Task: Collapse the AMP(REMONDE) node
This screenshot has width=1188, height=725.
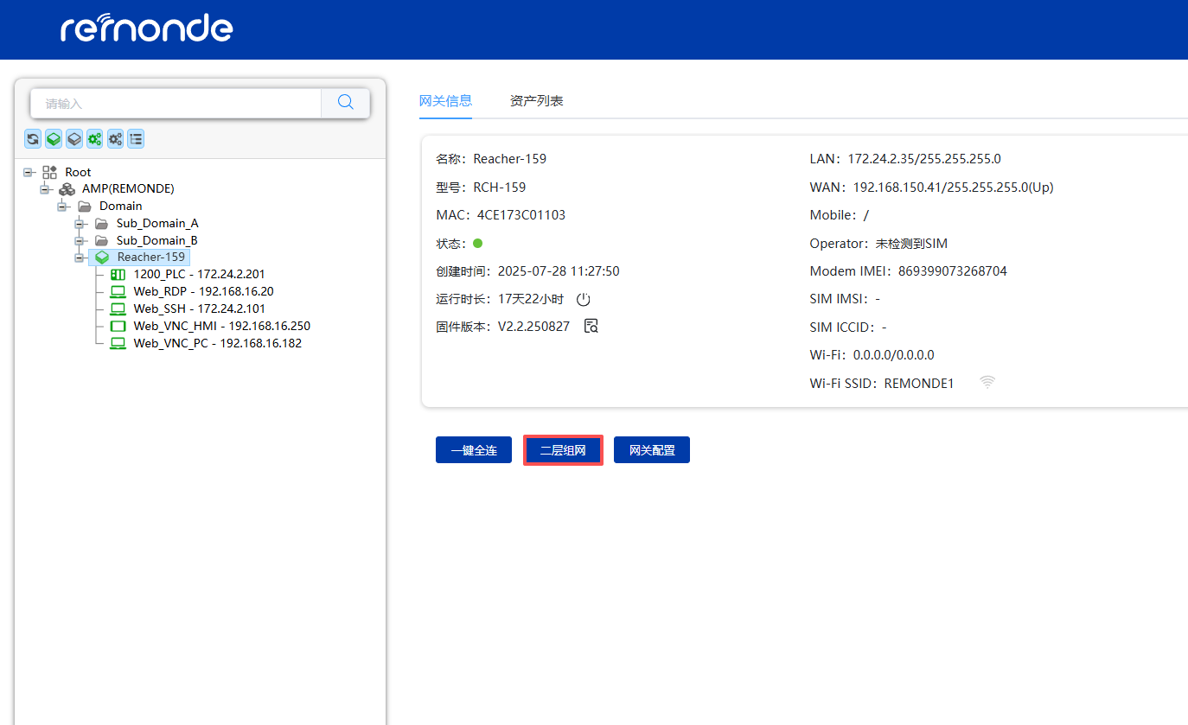Action: pos(45,189)
